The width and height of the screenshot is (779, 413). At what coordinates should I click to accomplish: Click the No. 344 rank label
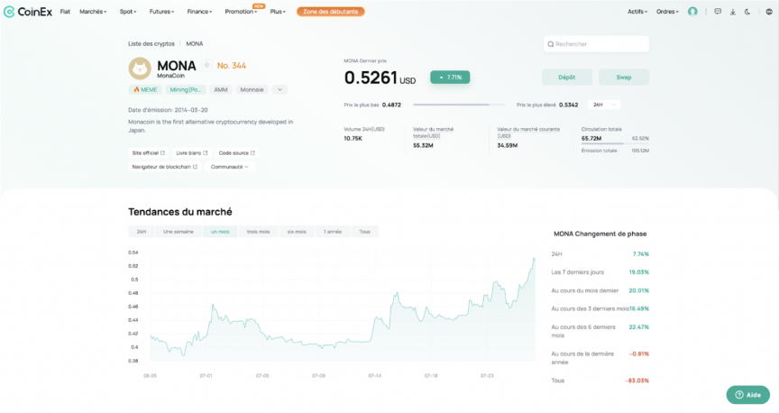232,66
